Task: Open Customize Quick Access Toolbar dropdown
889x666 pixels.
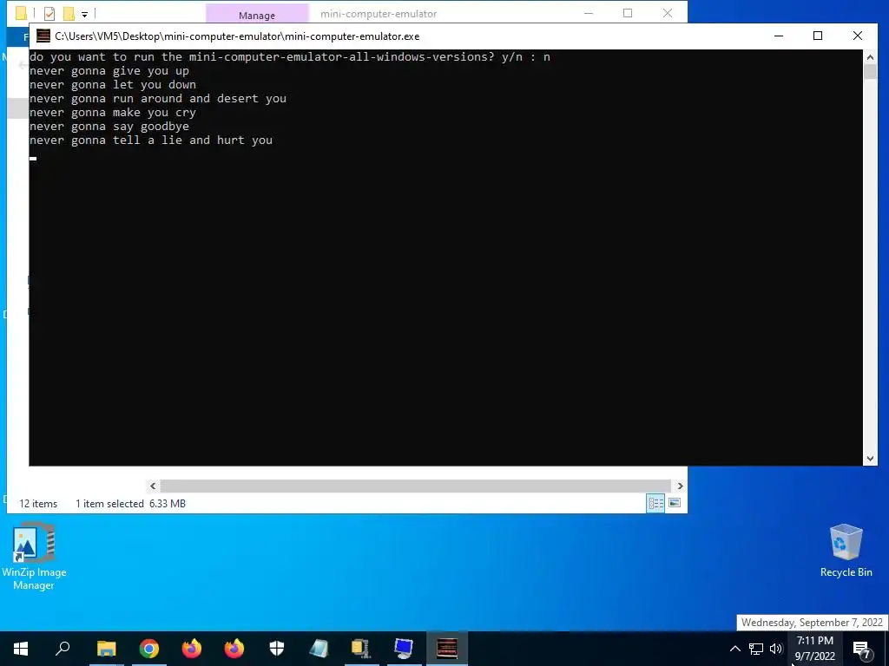Action: (x=84, y=14)
